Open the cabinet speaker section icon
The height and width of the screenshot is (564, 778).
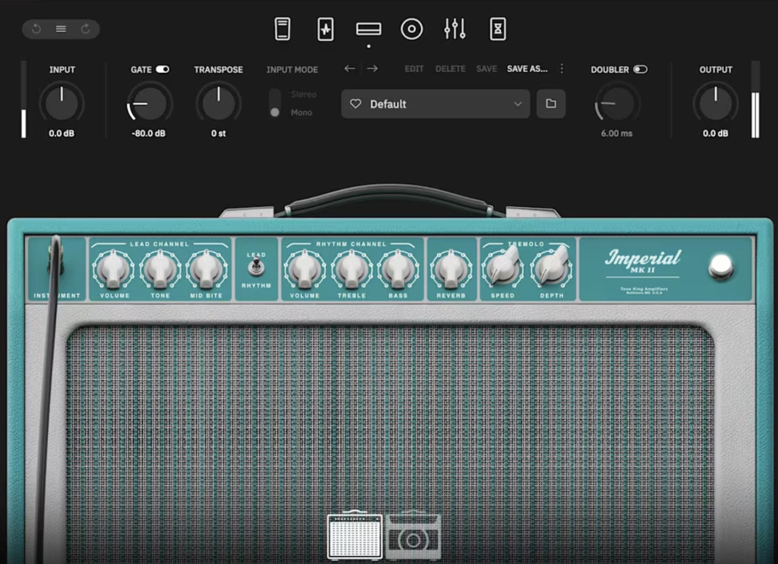click(x=411, y=29)
